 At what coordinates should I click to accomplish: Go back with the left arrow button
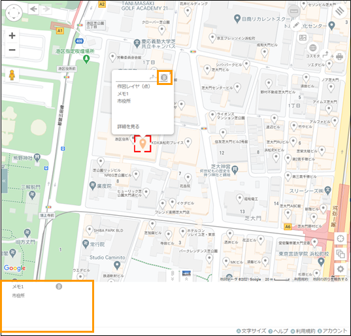point(33,9)
